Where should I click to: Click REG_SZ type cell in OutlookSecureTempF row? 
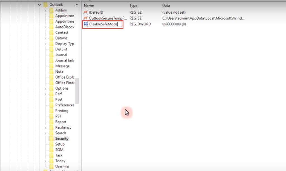(135, 18)
